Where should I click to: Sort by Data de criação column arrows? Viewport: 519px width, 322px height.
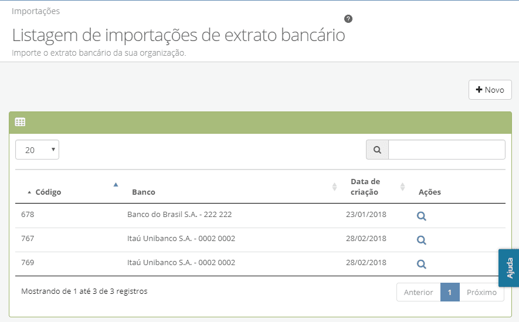[402, 187]
